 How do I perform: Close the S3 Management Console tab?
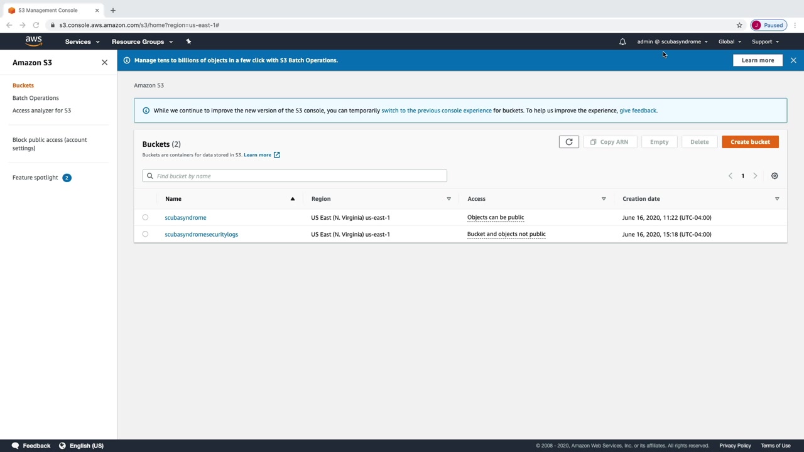click(97, 10)
